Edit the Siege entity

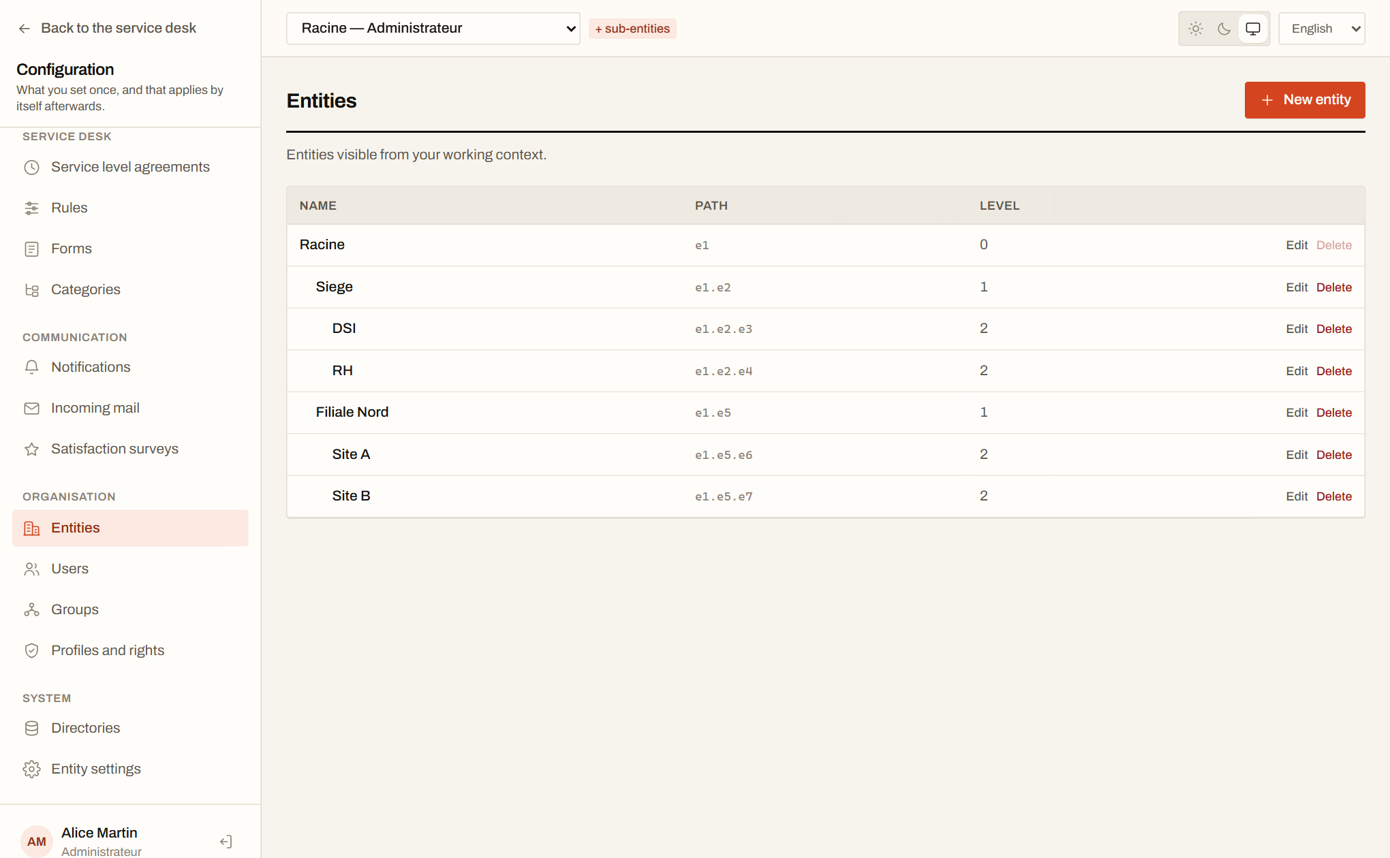point(1297,287)
